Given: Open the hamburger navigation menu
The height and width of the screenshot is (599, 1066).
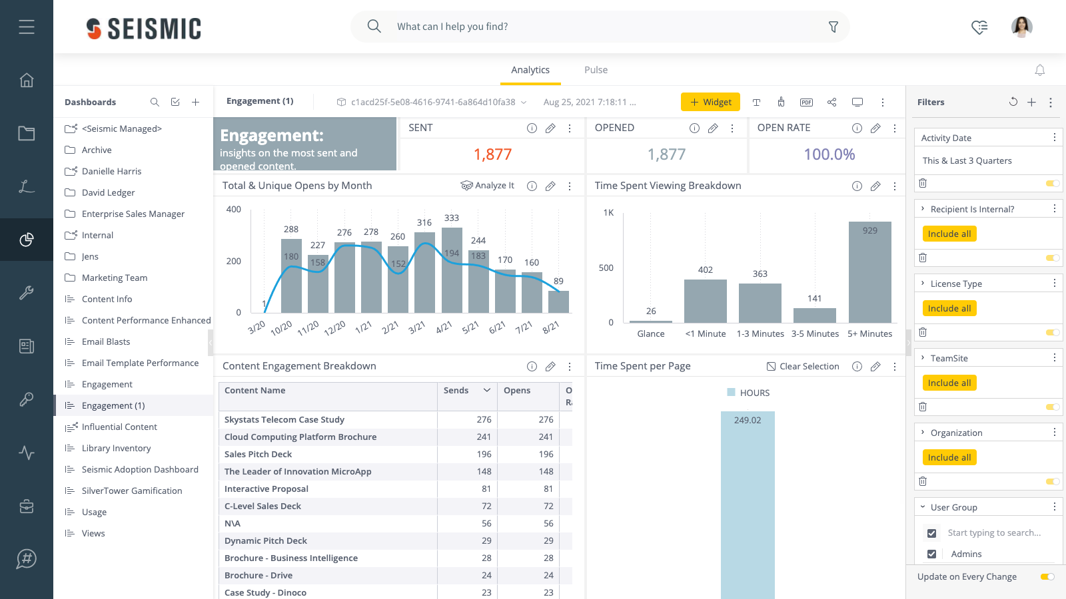Looking at the screenshot, I should click(x=27, y=27).
